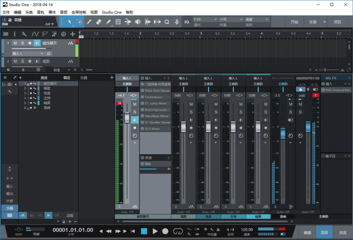Click the tempo value 120.00
Image resolution: width=353 pixels, height=240 pixels.
click(247, 230)
